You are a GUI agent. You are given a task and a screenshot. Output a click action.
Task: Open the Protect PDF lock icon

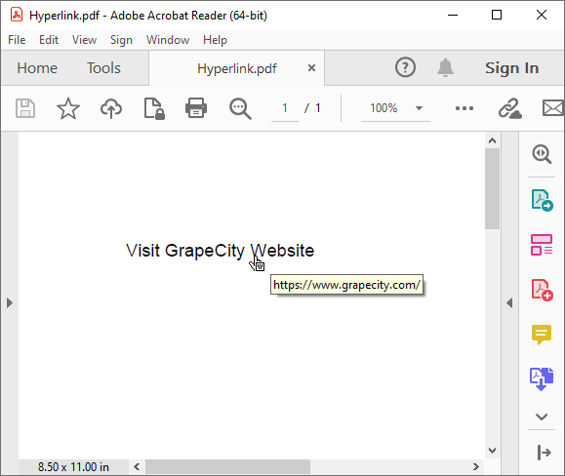pyautogui.click(x=154, y=108)
